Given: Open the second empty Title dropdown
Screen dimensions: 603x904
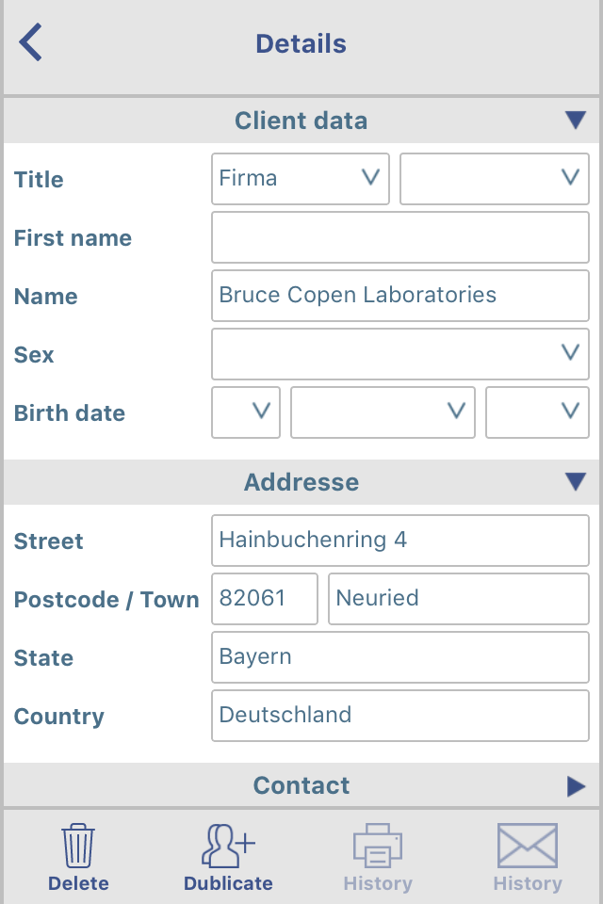Looking at the screenshot, I should tap(495, 179).
